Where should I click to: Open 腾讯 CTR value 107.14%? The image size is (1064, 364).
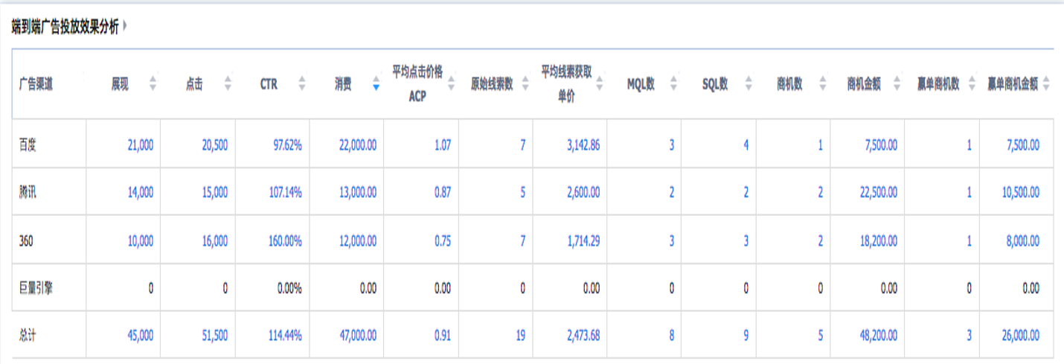[286, 192]
